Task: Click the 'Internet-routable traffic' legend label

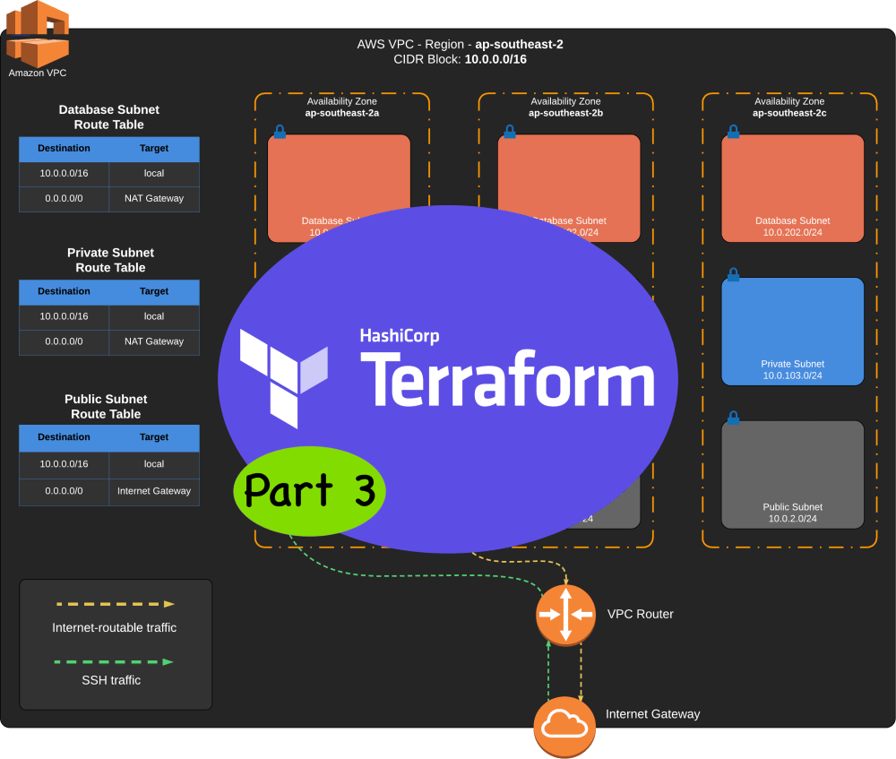Action: click(115, 627)
